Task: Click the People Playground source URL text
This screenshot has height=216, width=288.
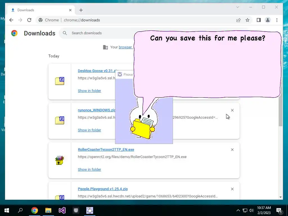Action: tap(148, 196)
